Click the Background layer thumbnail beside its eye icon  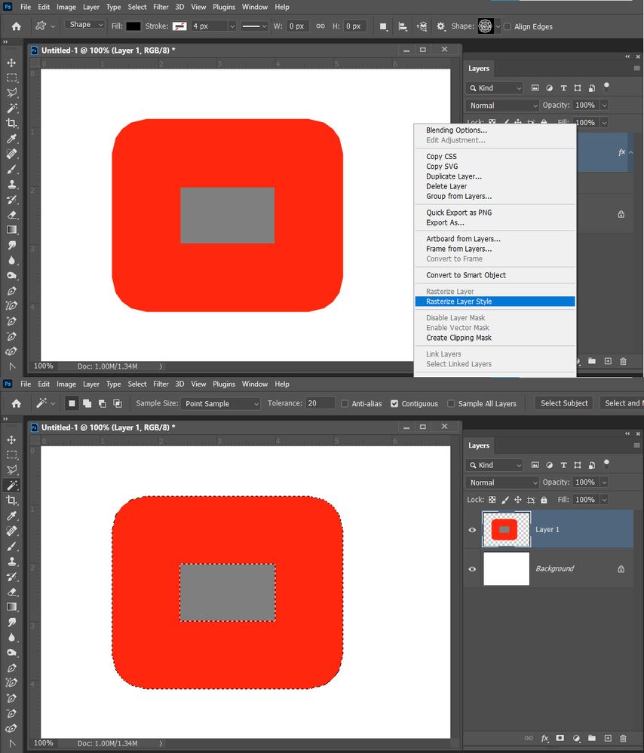tap(506, 568)
